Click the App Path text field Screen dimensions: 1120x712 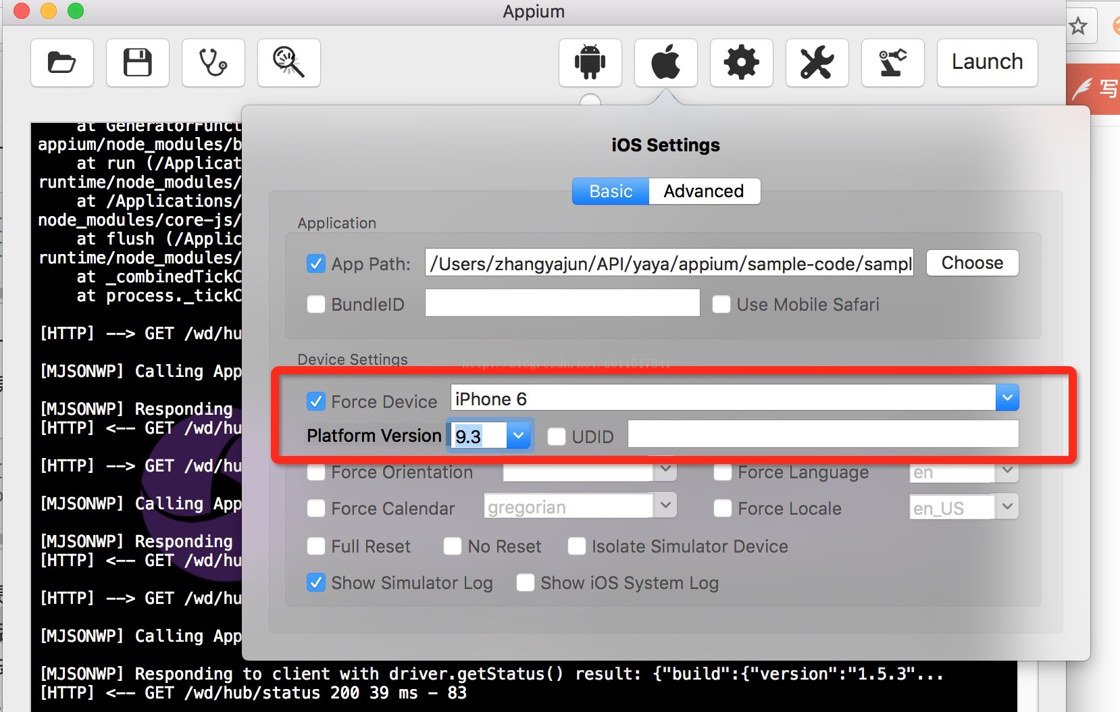669,263
